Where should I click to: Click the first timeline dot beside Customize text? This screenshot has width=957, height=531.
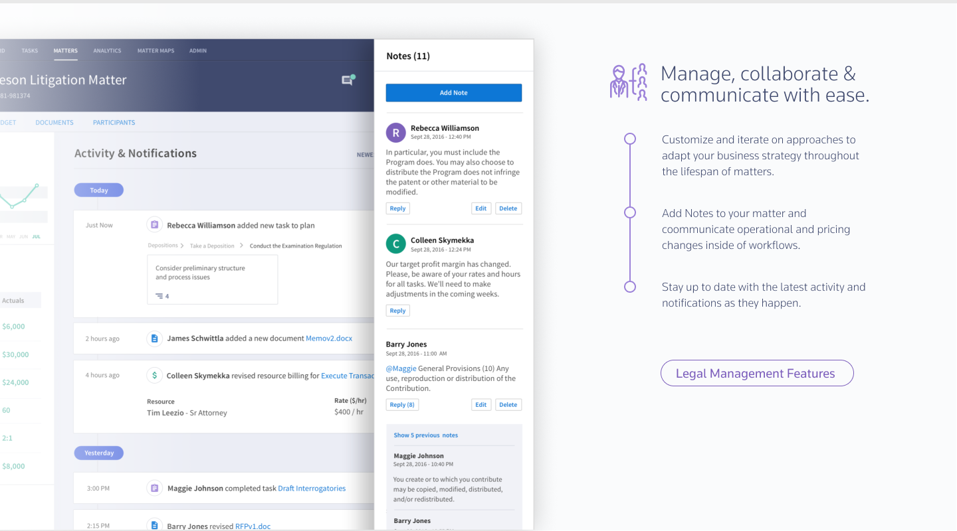coord(630,139)
